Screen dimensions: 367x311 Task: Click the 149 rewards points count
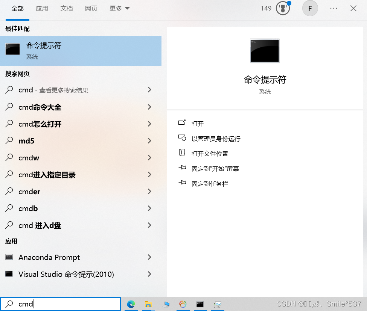[x=266, y=8]
